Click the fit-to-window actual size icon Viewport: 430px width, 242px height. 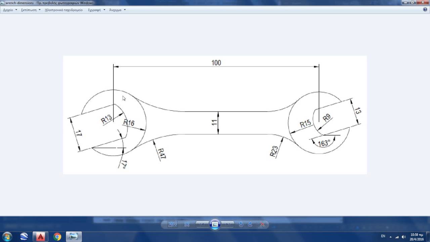(187, 225)
